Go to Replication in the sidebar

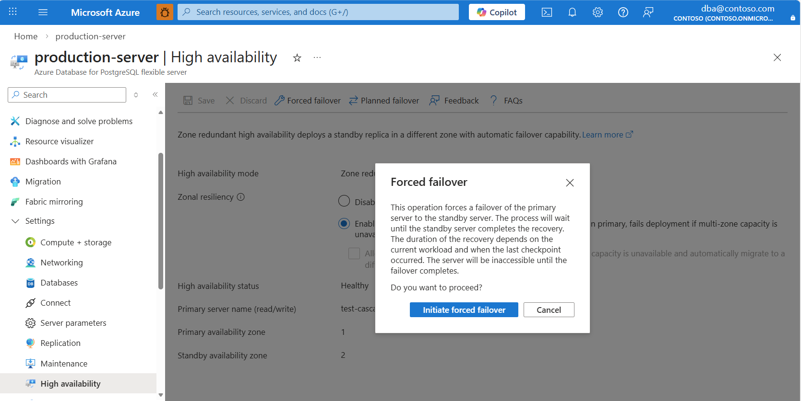[x=60, y=343]
